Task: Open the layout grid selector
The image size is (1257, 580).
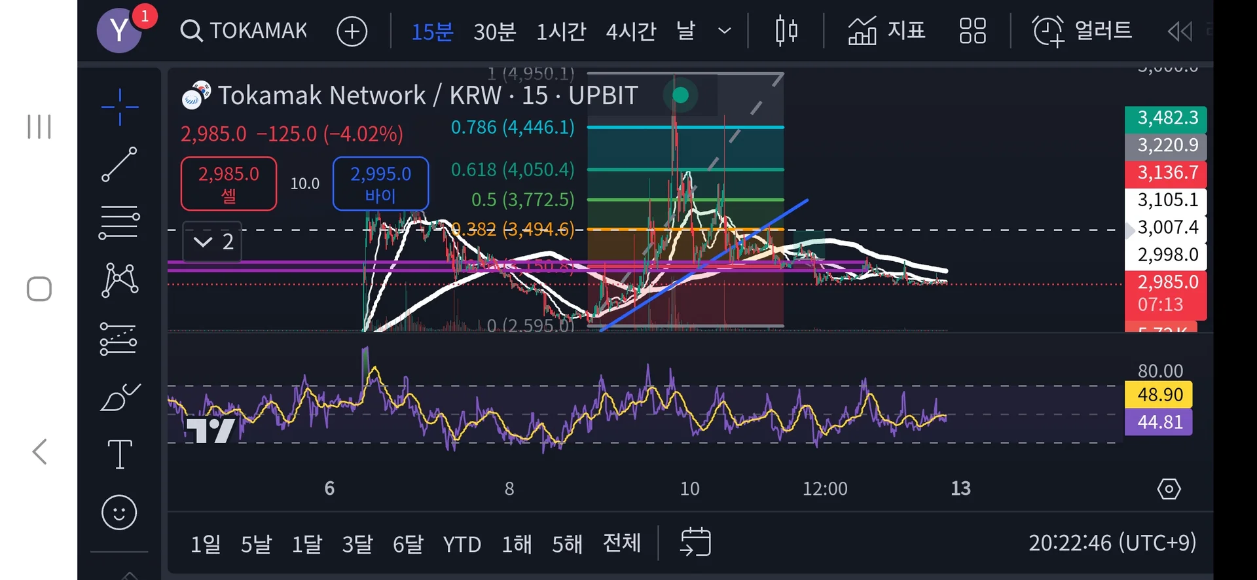Action: (x=972, y=31)
